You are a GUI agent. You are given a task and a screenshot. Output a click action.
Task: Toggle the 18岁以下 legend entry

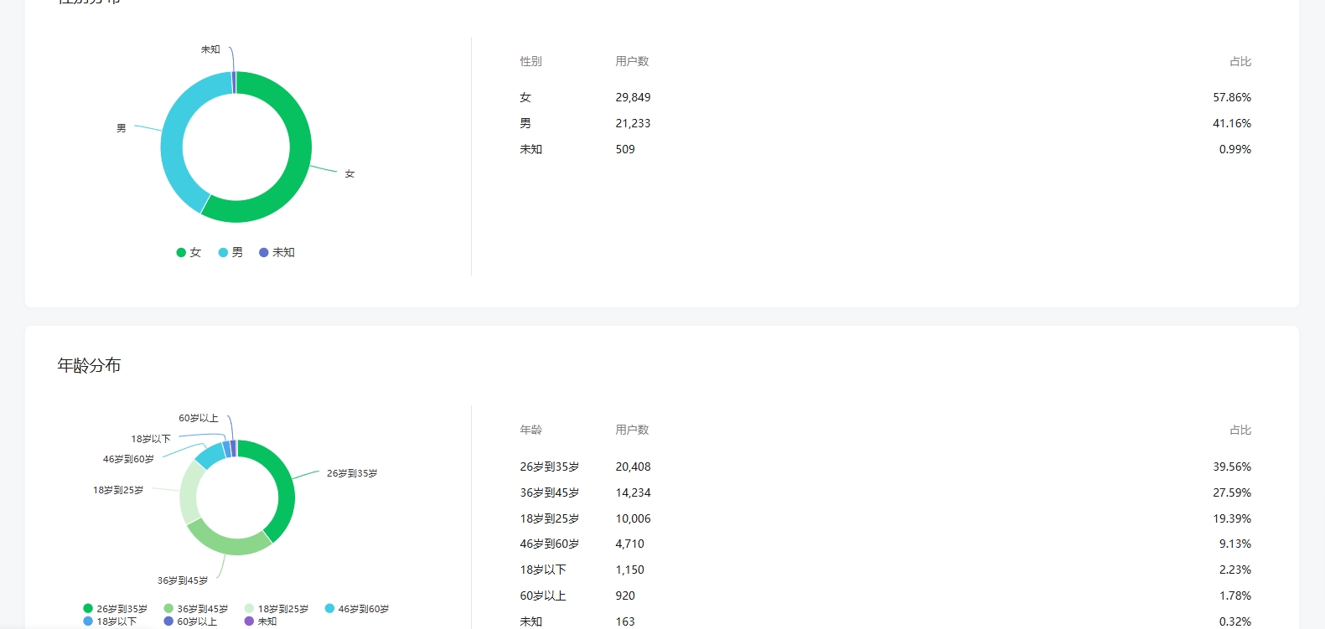[110, 621]
